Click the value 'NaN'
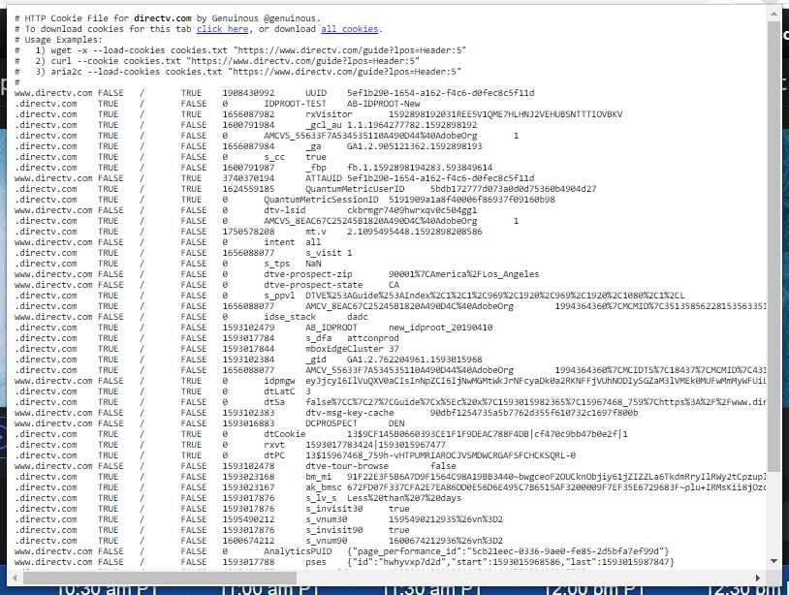Screen dimensions: 789x595 coord(313,264)
